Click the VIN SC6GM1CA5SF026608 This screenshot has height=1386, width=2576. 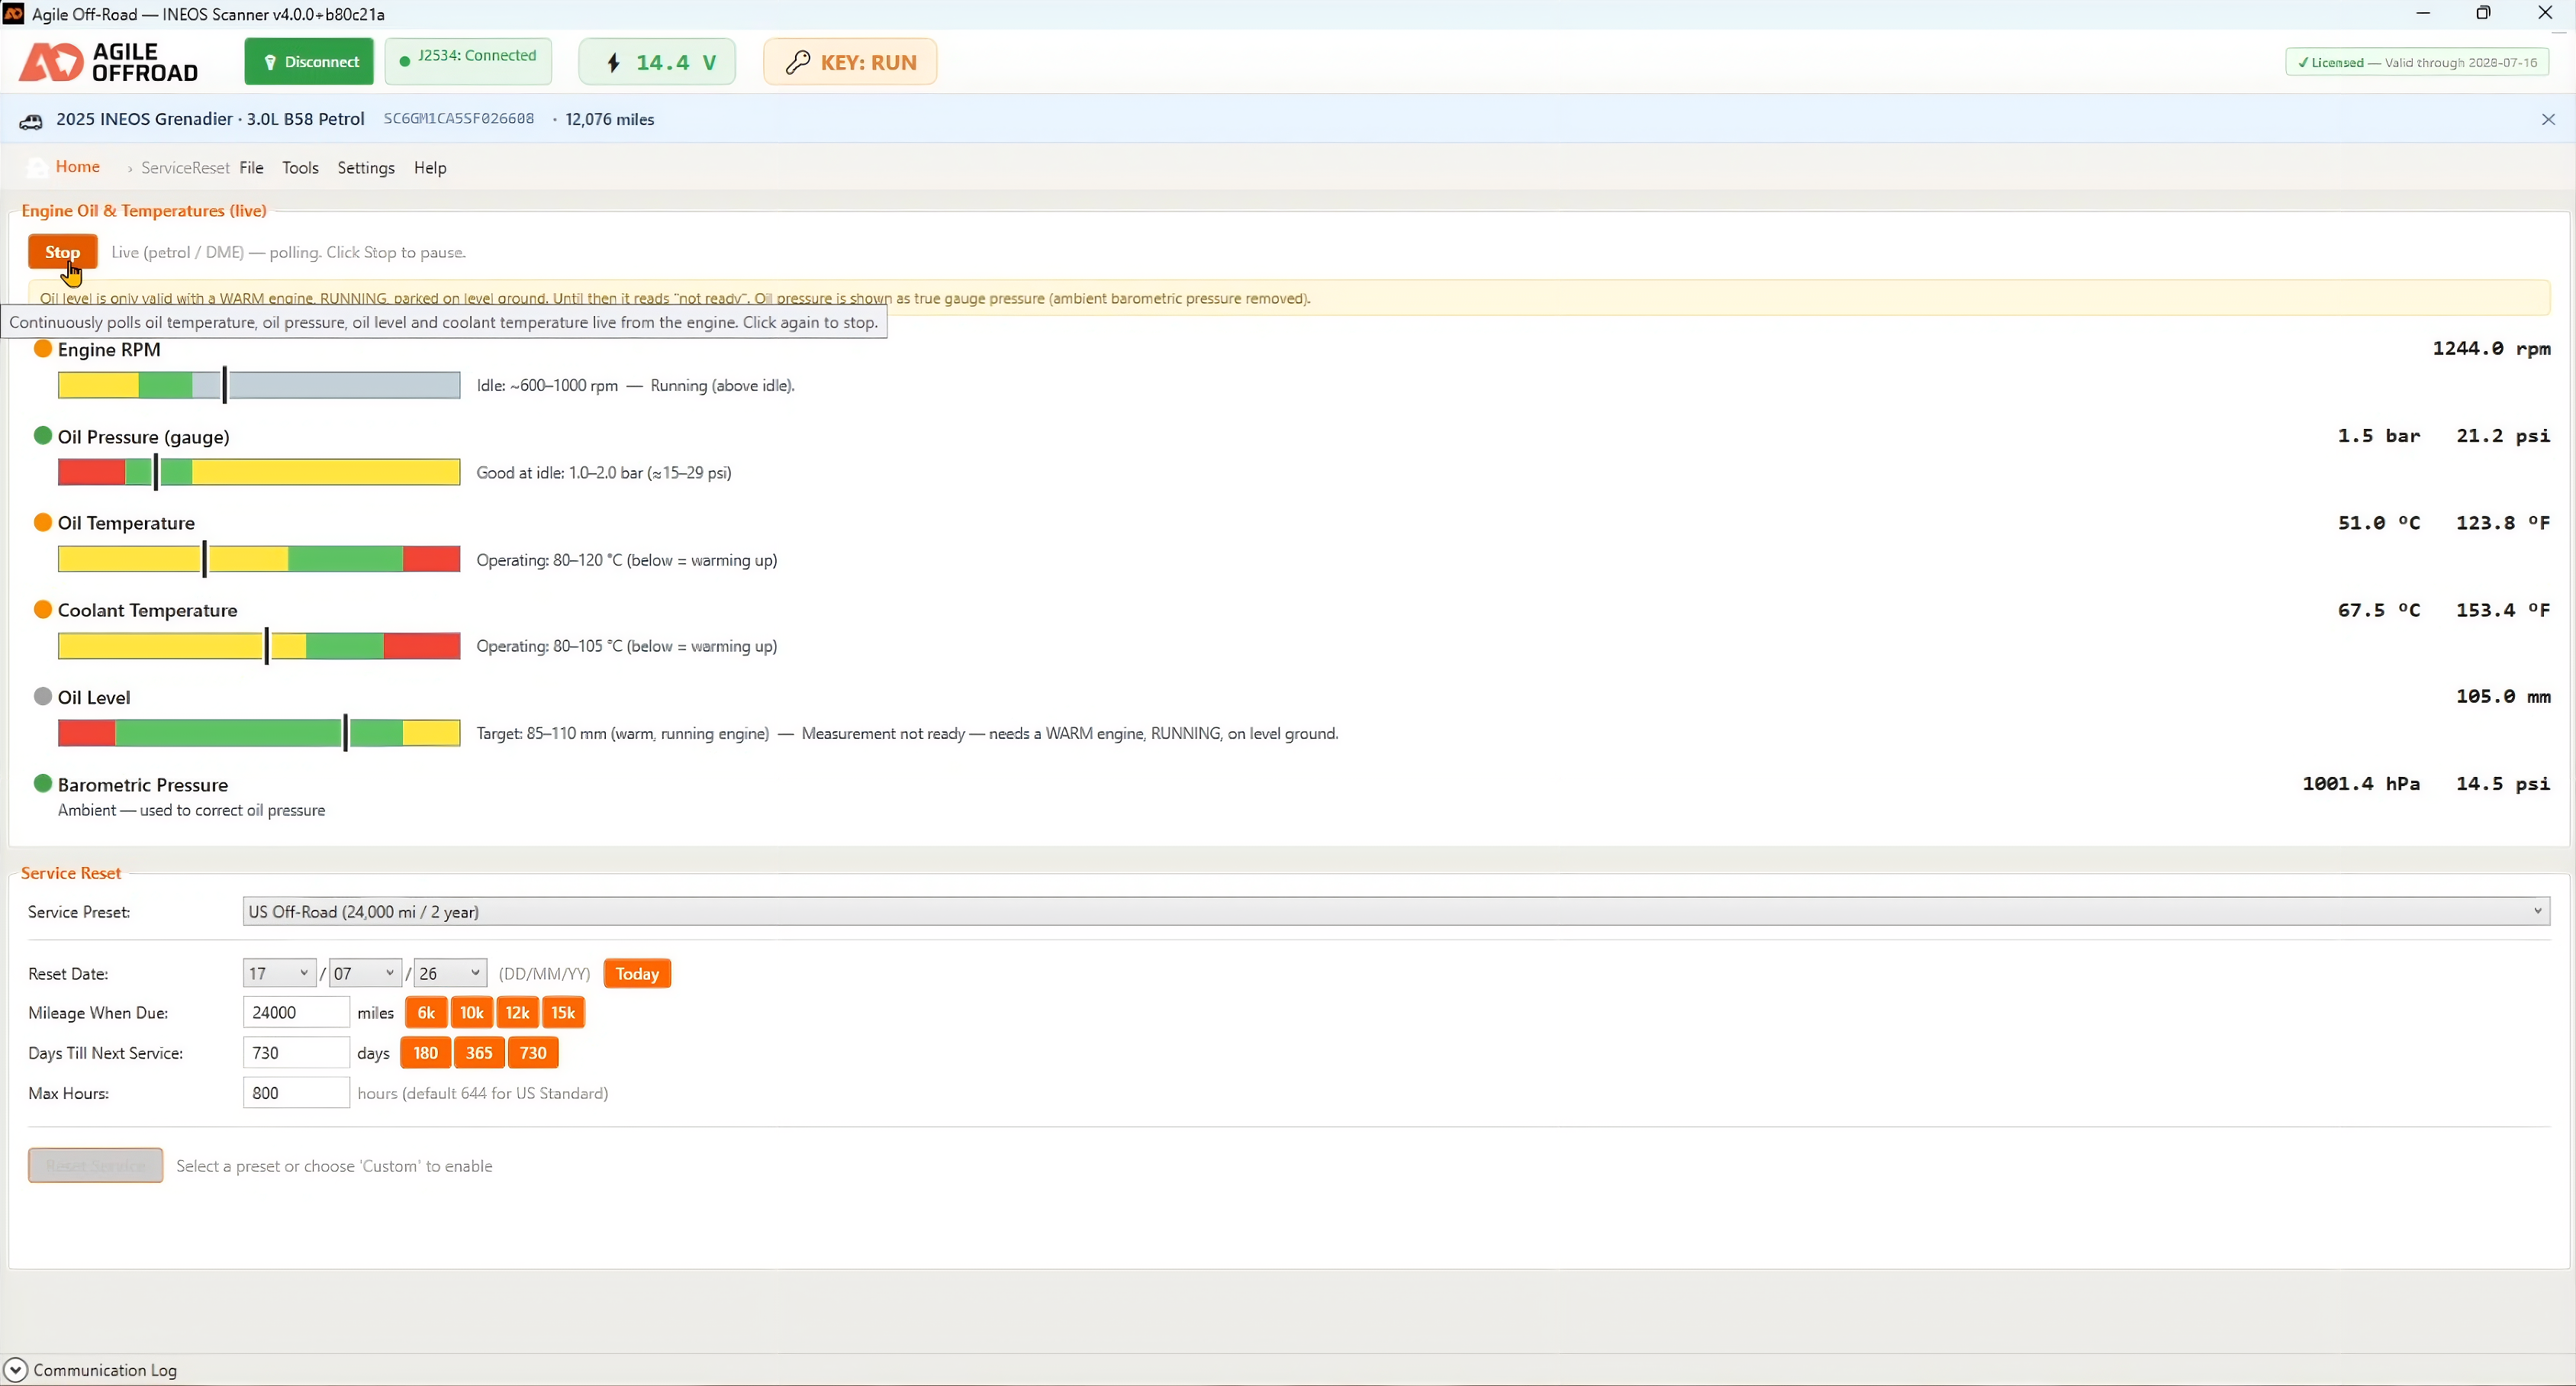click(x=459, y=119)
